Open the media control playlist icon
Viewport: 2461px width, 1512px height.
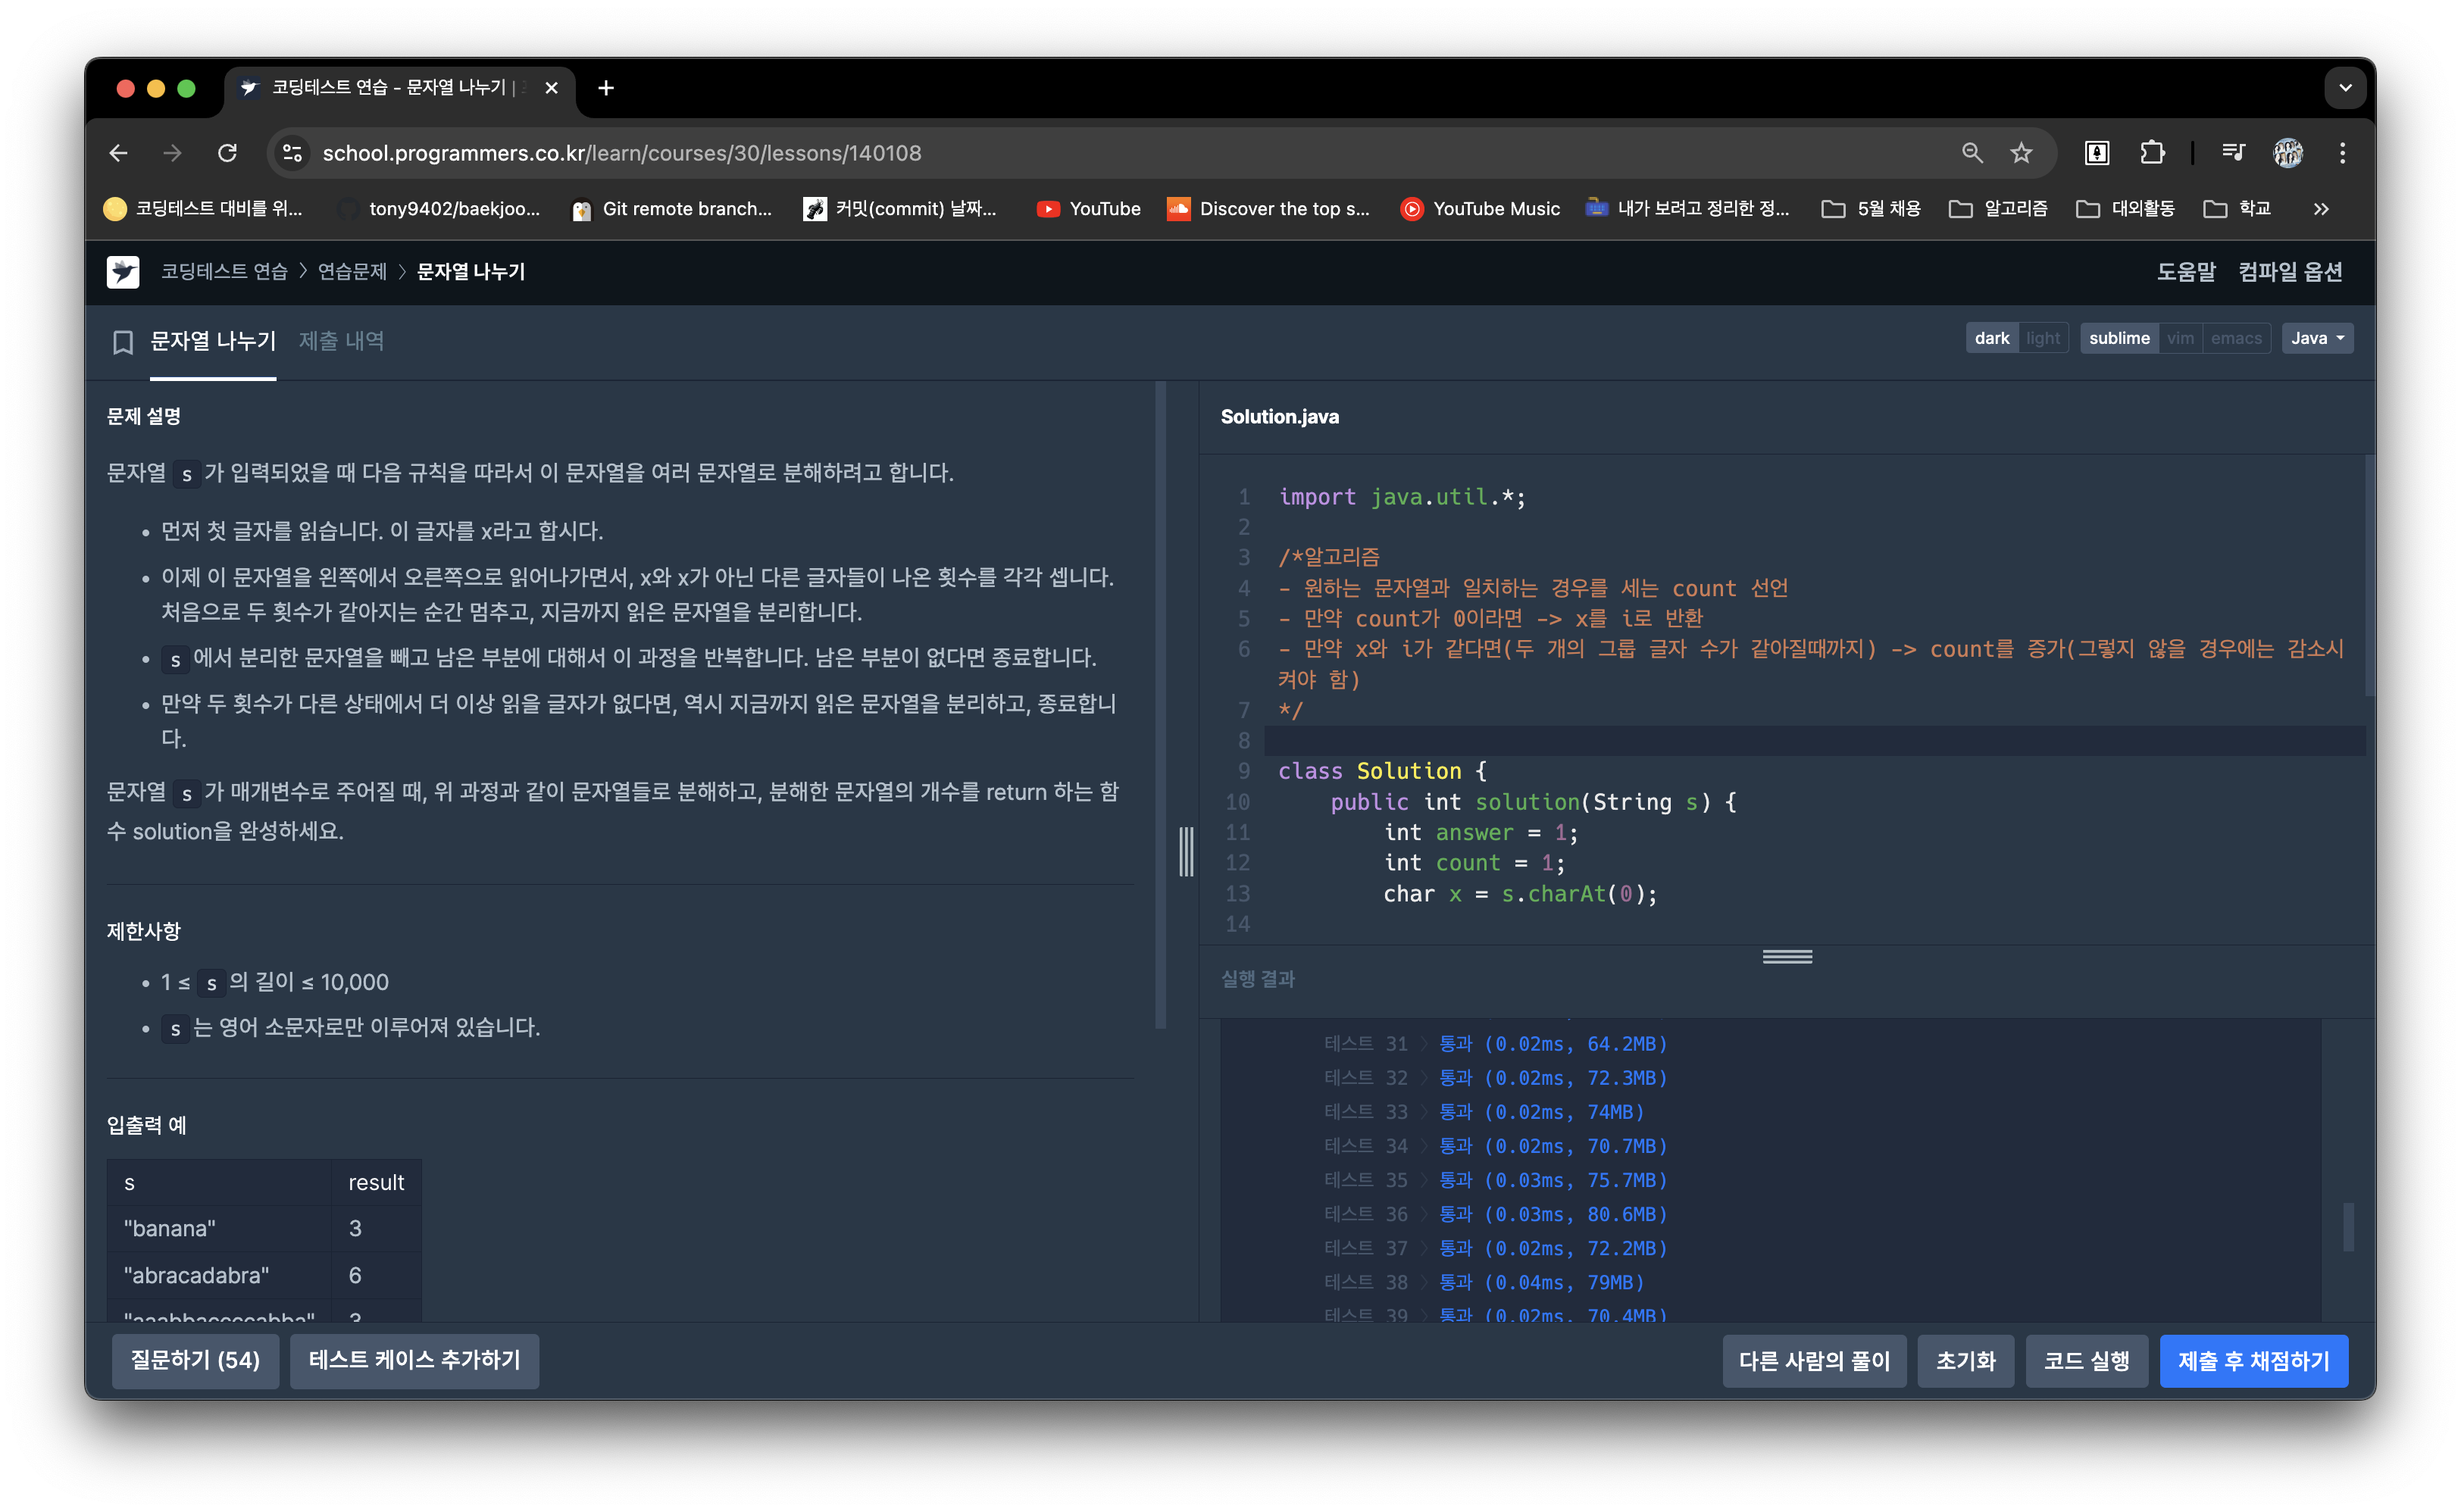click(2233, 153)
